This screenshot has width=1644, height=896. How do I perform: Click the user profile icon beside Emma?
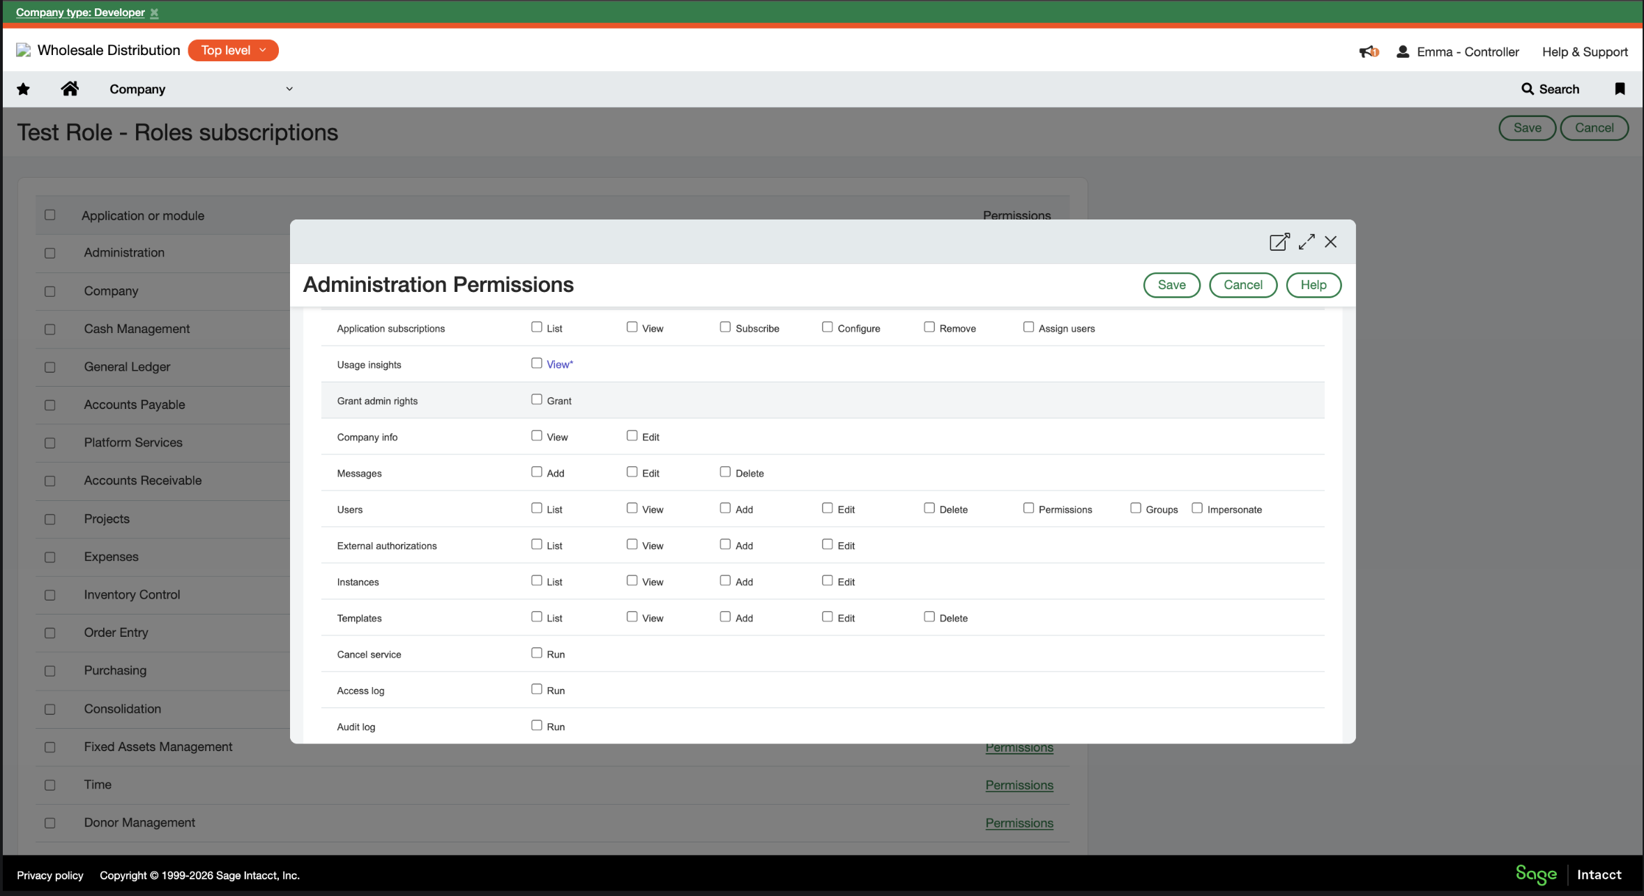coord(1402,52)
